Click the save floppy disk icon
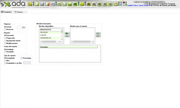This screenshot has height=108, width=180. (x=42, y=4)
